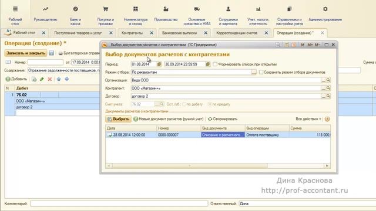Click the Ответственный field containing Дина
This screenshot has width=376, height=211.
coord(307,203)
